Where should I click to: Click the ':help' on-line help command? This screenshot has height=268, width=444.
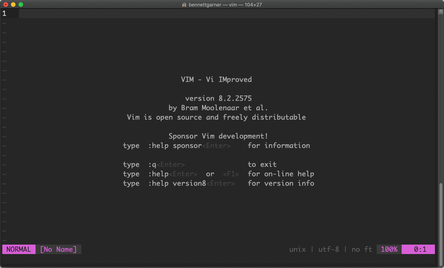159,174
